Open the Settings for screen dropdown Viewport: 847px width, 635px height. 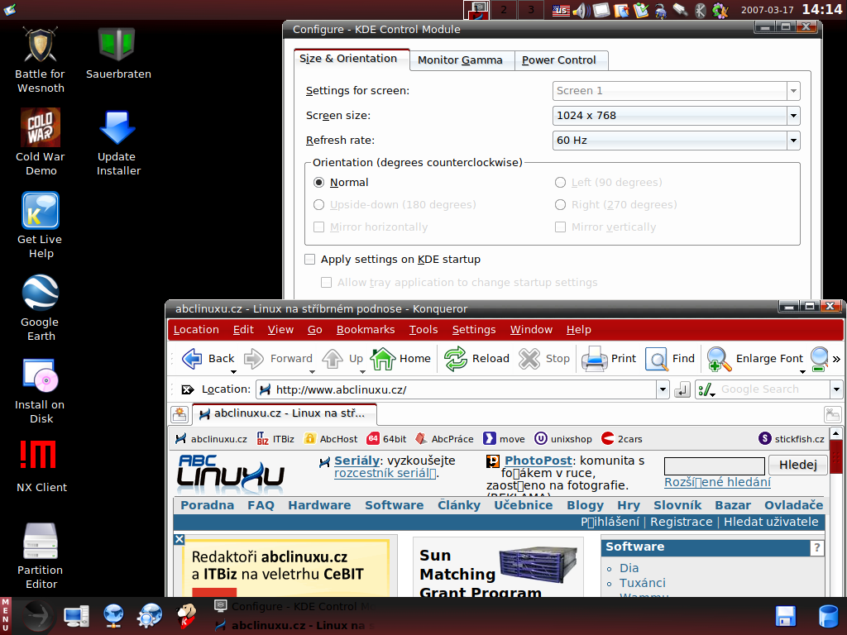tap(676, 91)
